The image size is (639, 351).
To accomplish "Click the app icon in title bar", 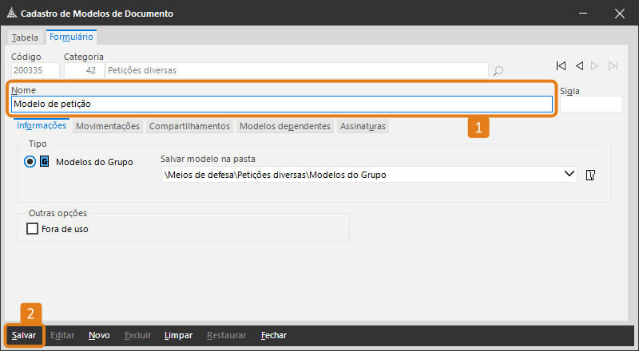I will tap(10, 14).
